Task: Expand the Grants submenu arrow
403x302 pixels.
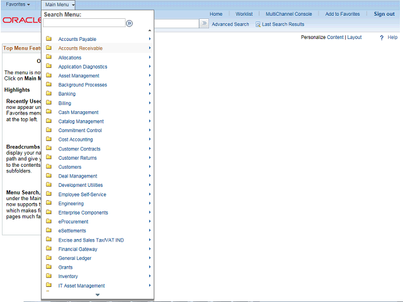Action: (x=150, y=267)
